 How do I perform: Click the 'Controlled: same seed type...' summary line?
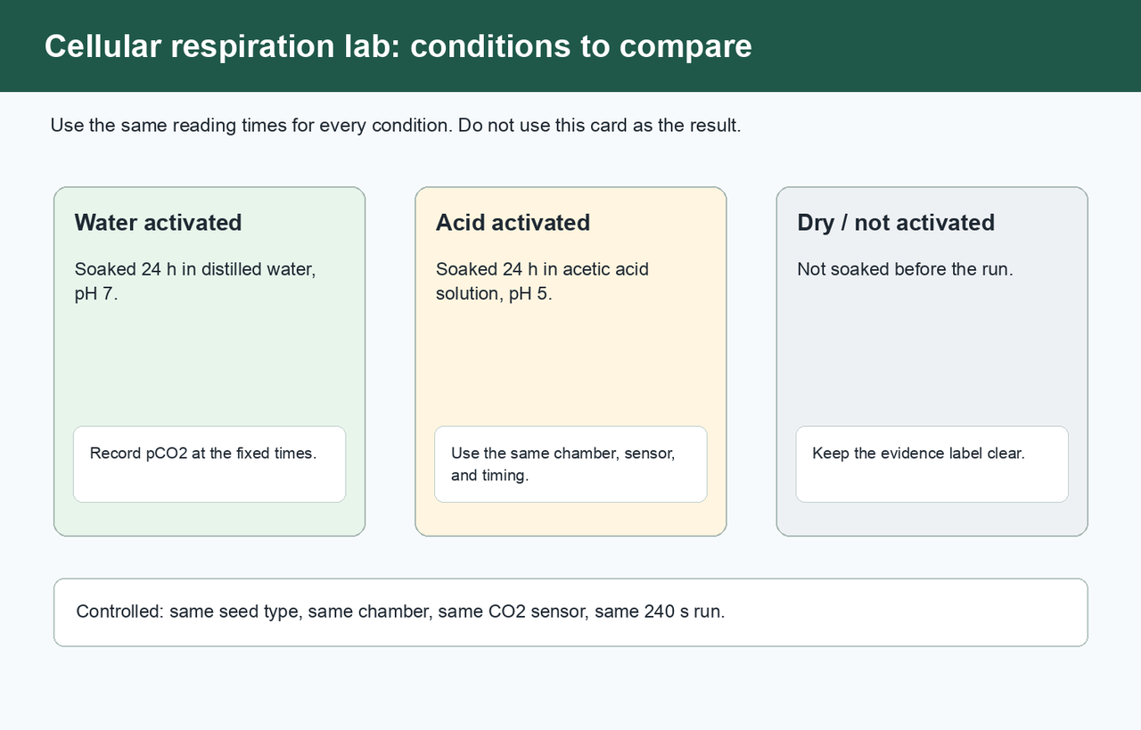[x=570, y=612]
